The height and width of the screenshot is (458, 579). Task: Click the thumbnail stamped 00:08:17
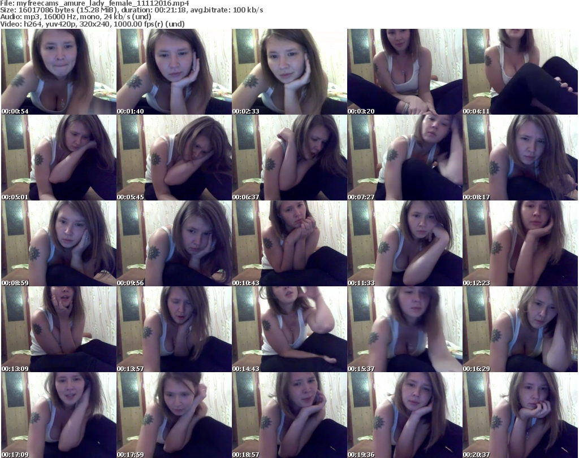pos(520,158)
